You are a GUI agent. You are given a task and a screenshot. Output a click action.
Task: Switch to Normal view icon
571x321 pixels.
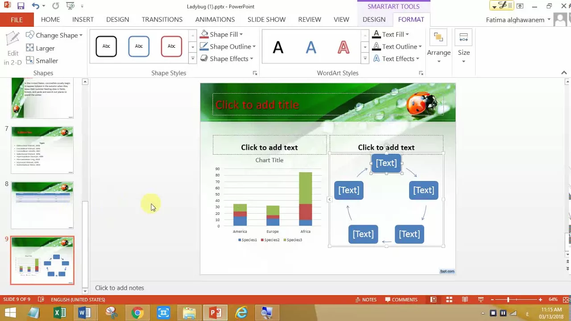433,300
